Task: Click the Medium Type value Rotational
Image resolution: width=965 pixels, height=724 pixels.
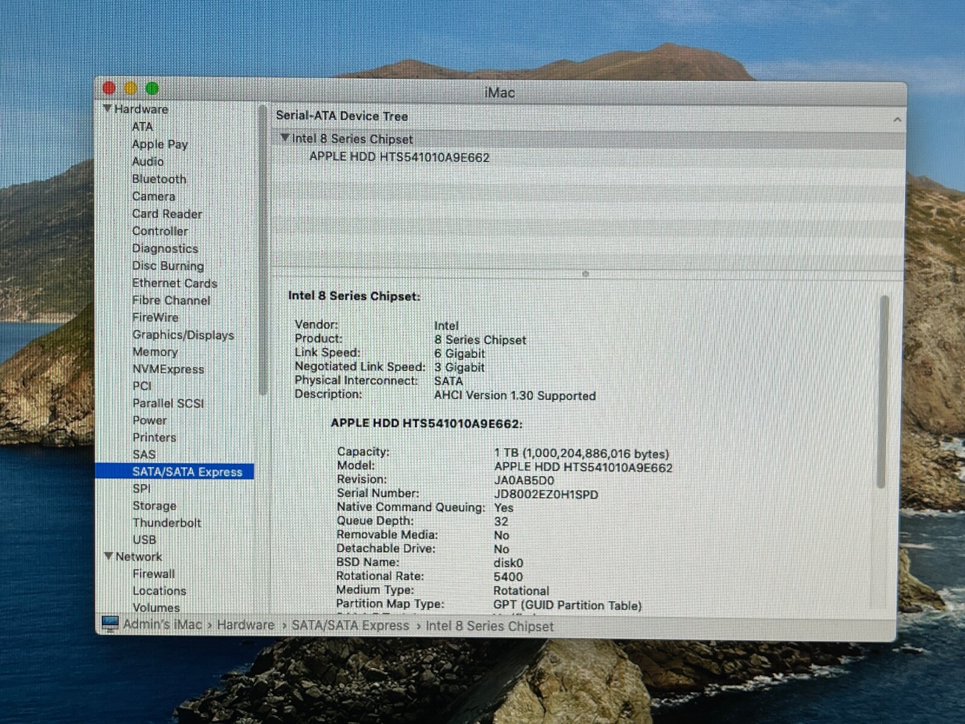Action: coord(521,591)
